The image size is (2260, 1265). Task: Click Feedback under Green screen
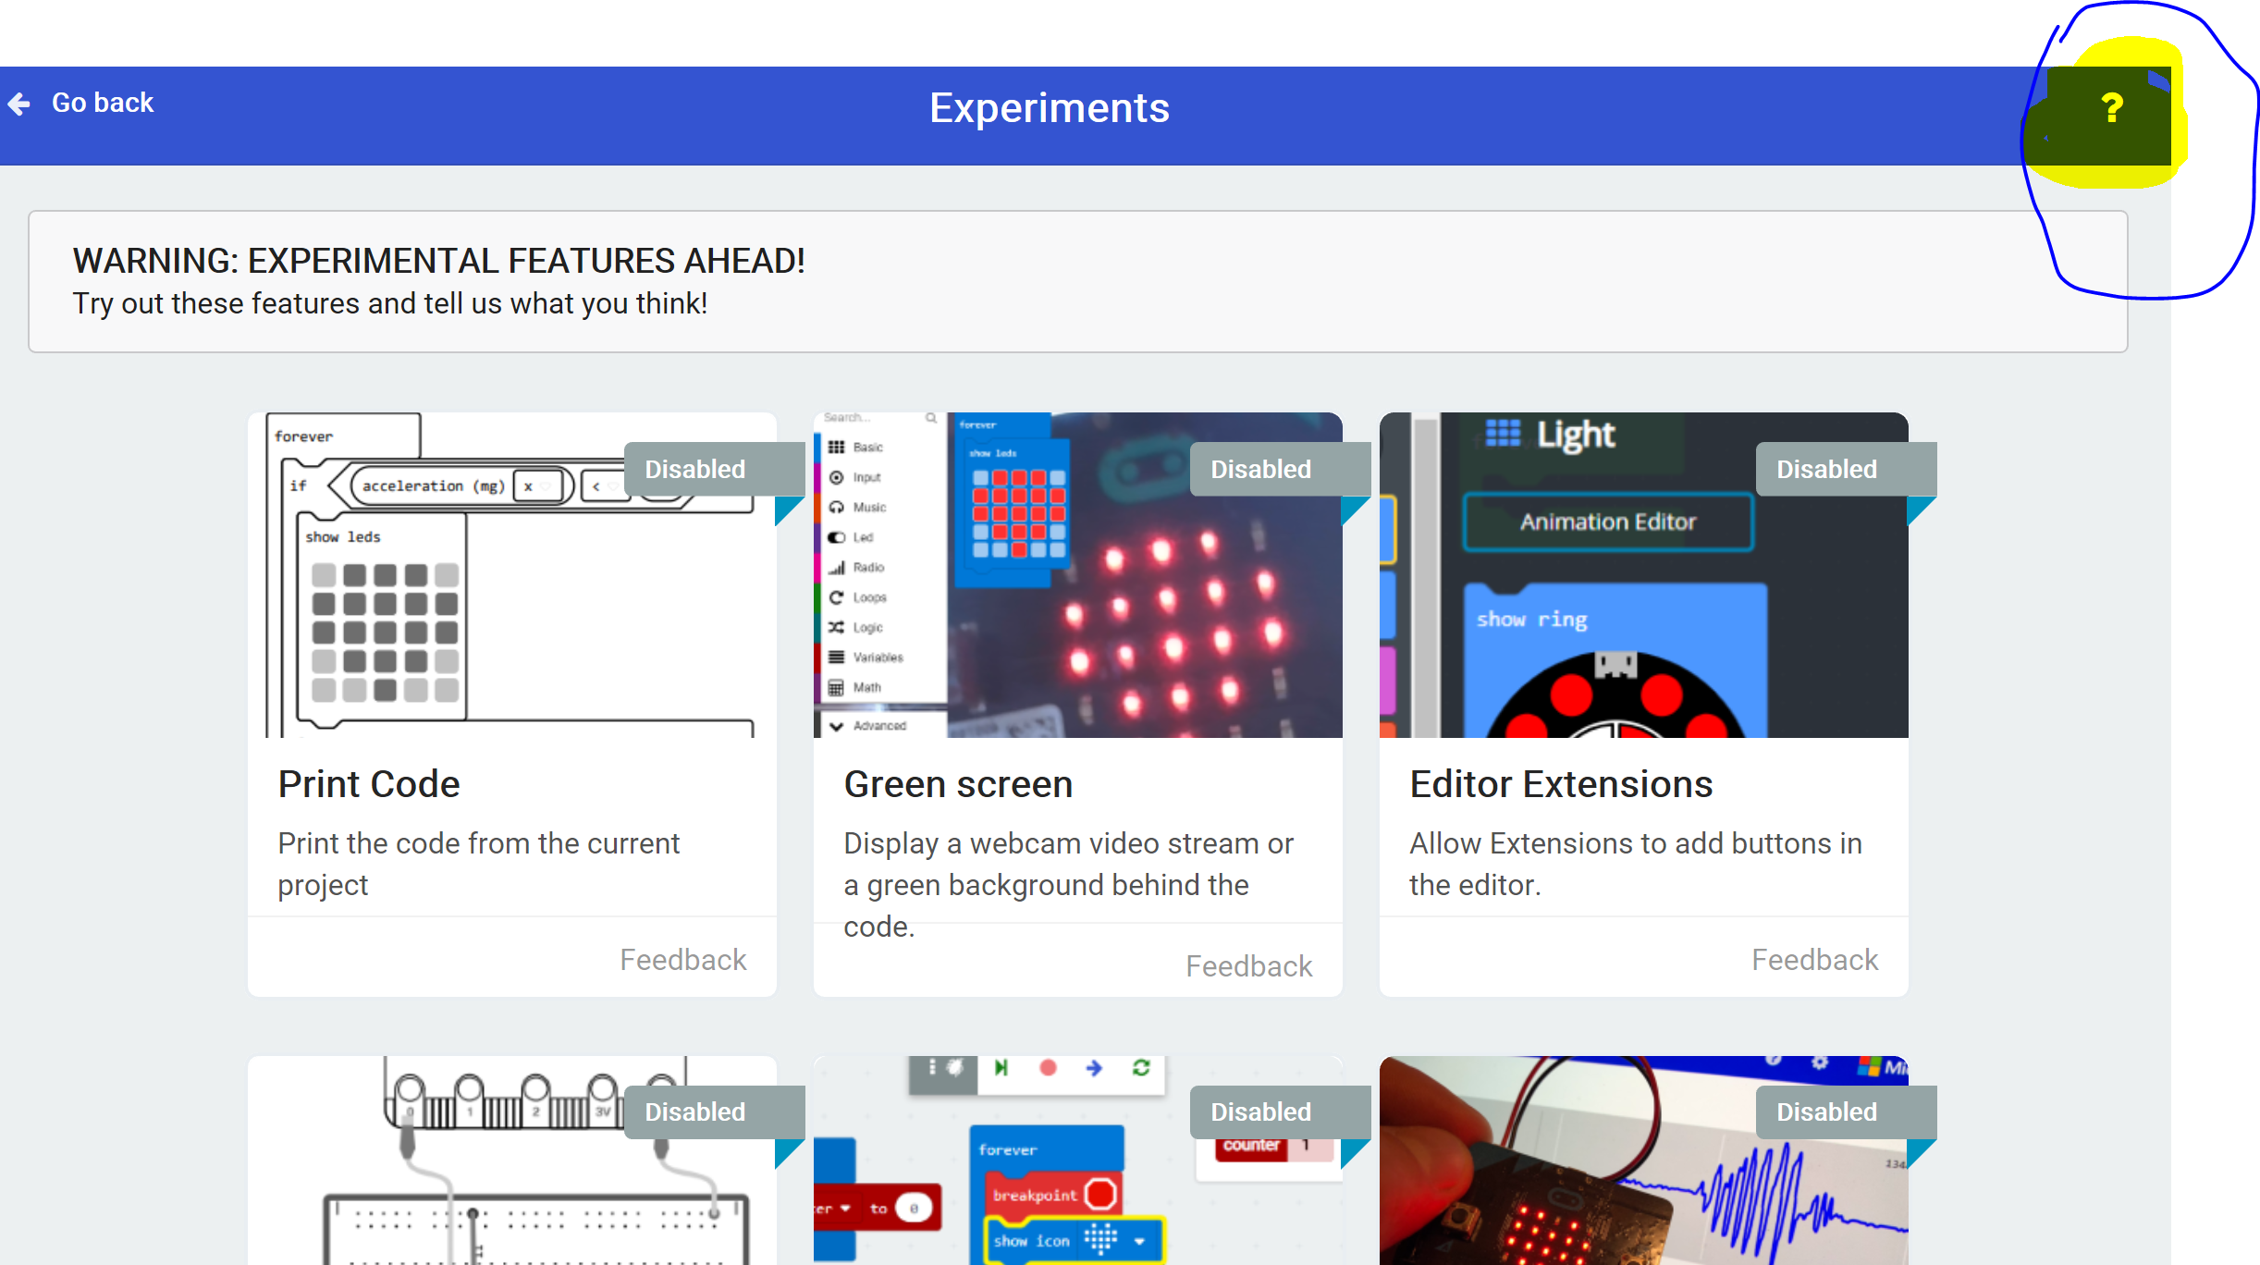pos(1248,965)
